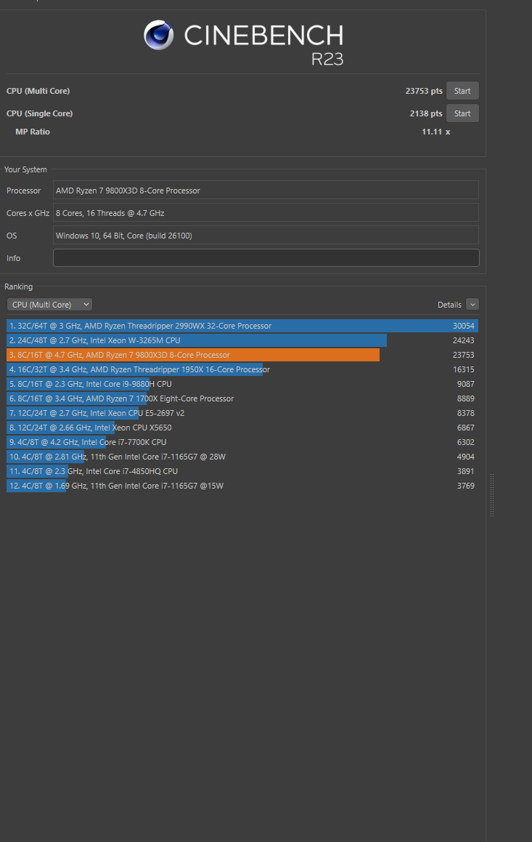This screenshot has width=532, height=842.
Task: Expand the Details arrow in Ranking
Action: (x=472, y=305)
